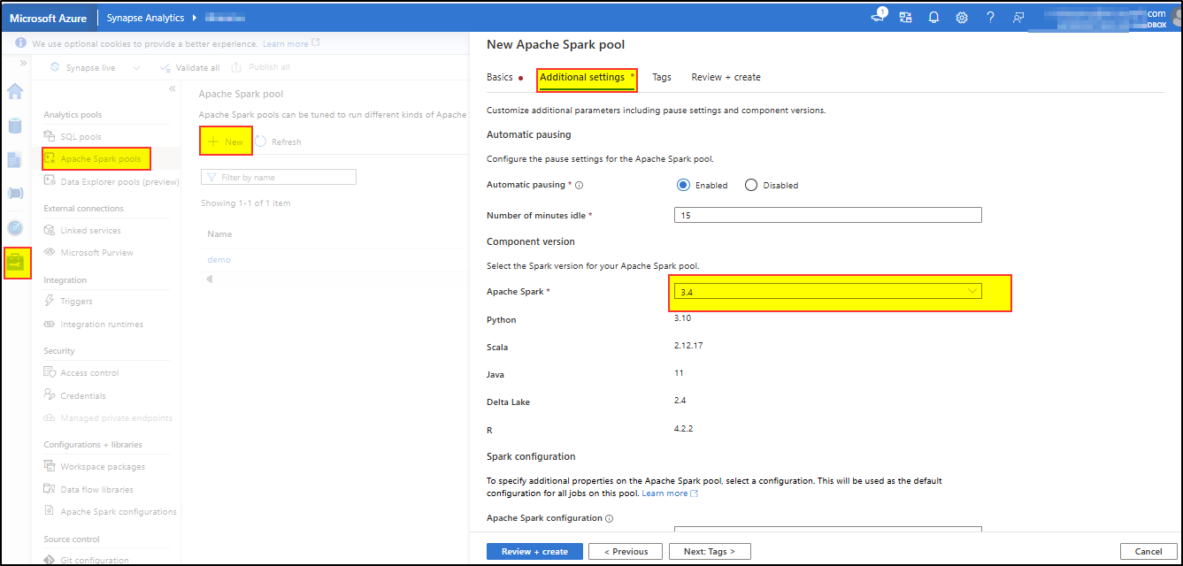Click the list left scroll arrow

pos(209,279)
